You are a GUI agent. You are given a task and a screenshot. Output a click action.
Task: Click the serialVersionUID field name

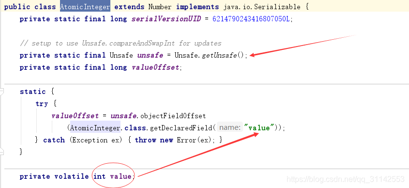point(166,19)
